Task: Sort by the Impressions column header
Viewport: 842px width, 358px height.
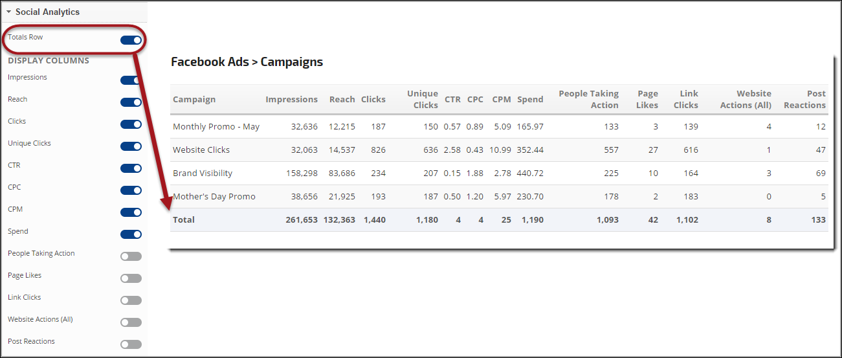Action: [291, 100]
